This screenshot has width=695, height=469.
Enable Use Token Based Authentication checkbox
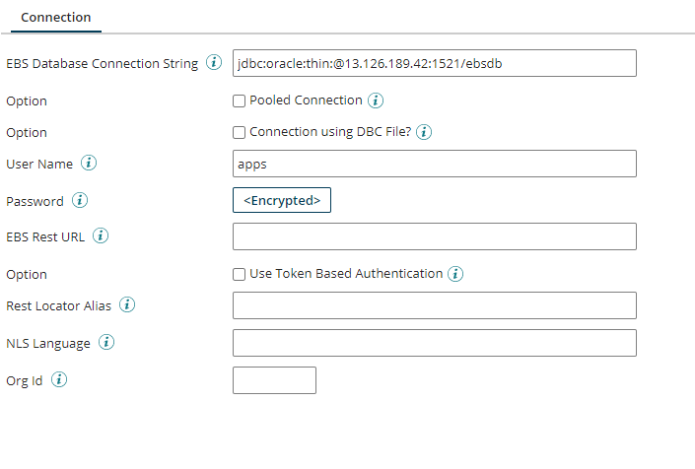click(239, 275)
